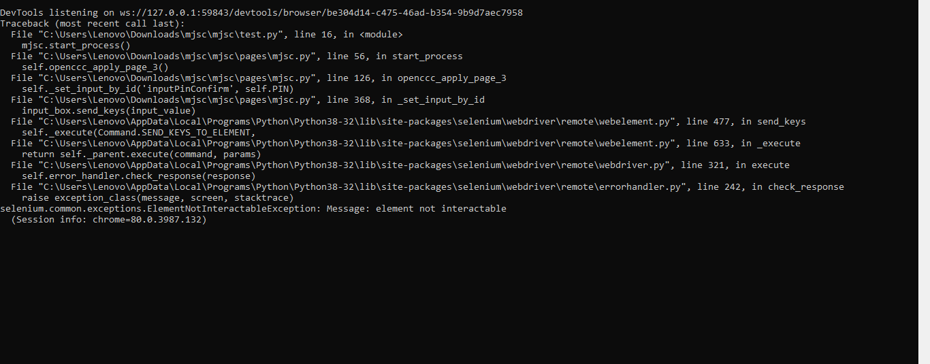Click the ElementNotInteractableException error message
This screenshot has height=364, width=930.
253,209
